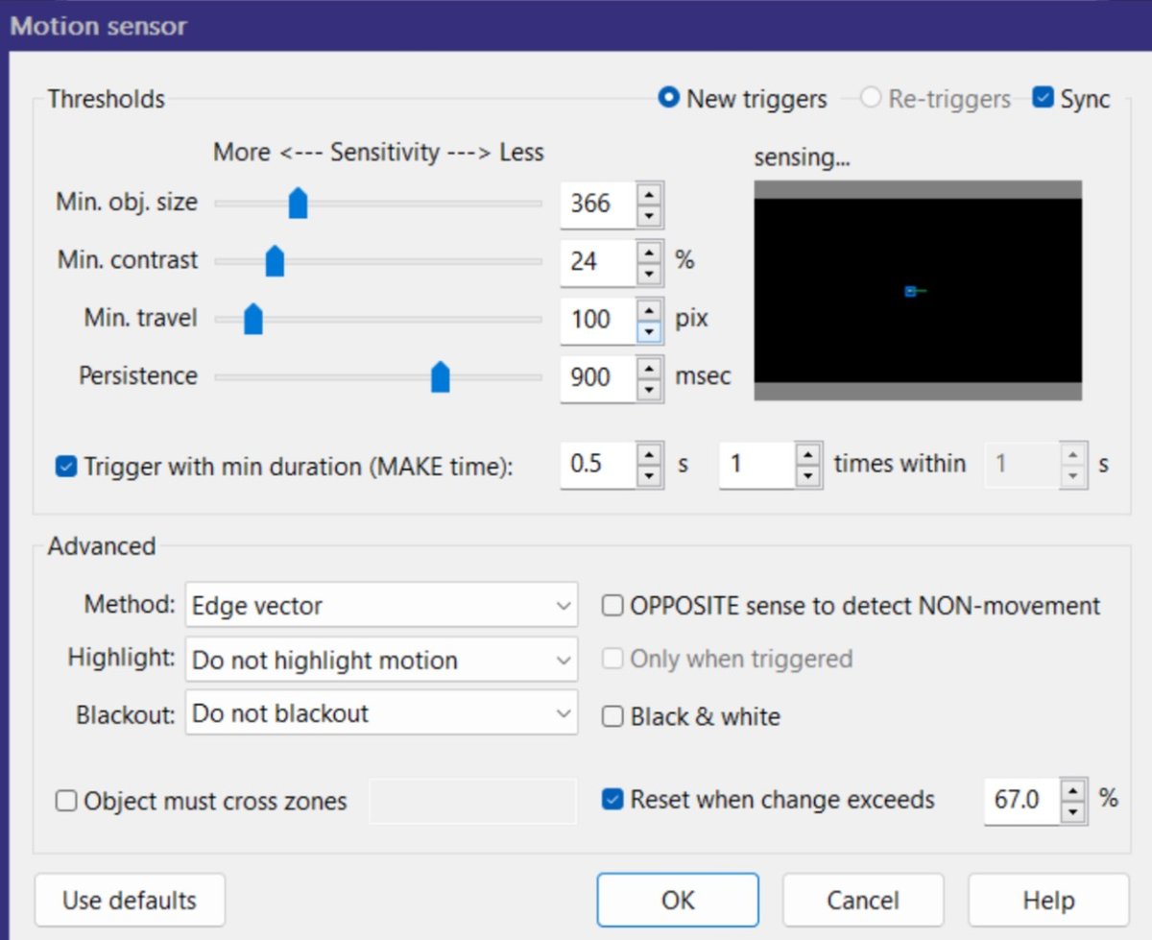This screenshot has height=940, width=1152.
Task: Click the Cancel button
Action: tap(863, 901)
